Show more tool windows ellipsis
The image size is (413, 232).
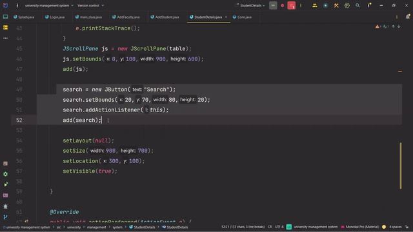tap(5, 38)
